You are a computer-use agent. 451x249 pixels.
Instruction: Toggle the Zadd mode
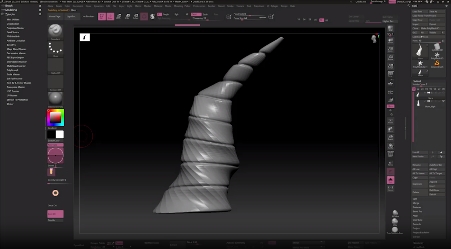pos(196,14)
